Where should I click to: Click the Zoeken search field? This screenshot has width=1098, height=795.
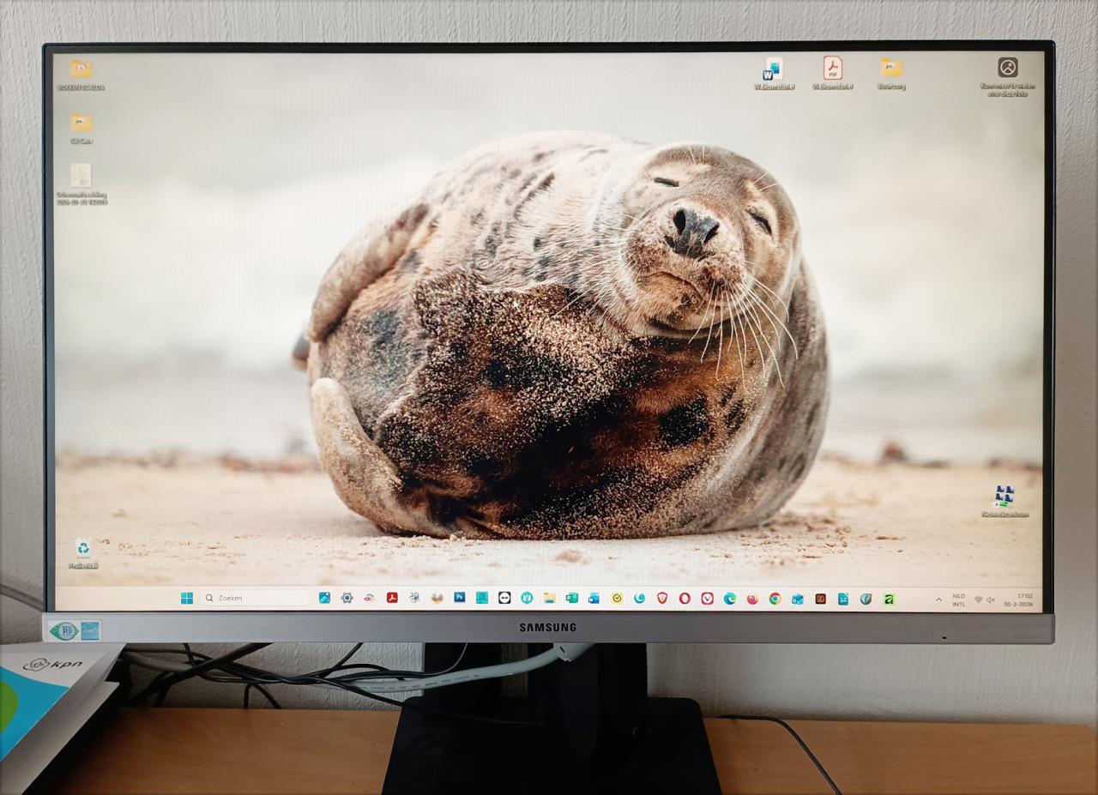tap(249, 598)
